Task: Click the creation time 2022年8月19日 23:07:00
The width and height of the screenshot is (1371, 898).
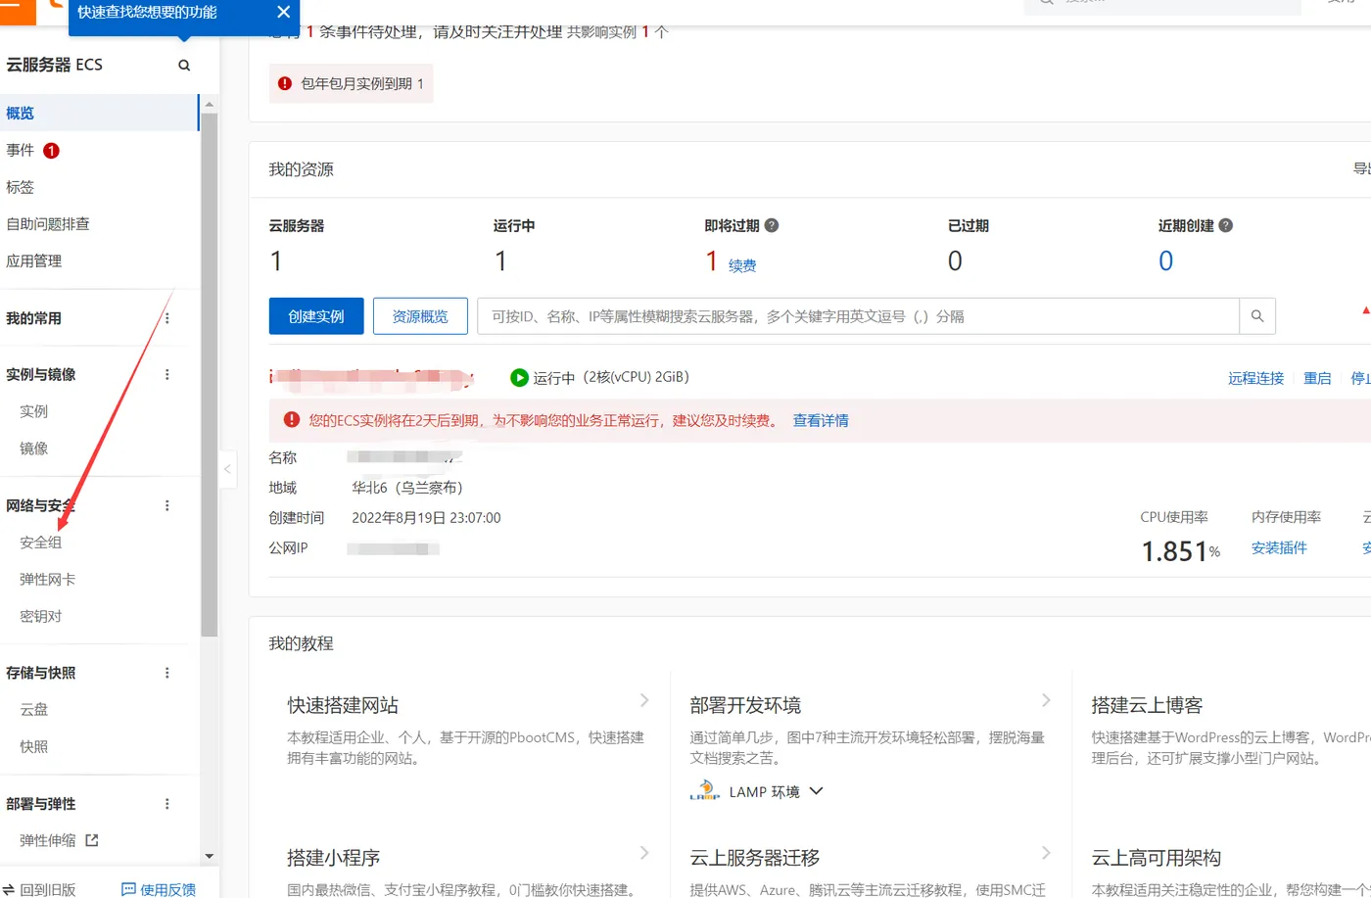Action: [x=426, y=518]
